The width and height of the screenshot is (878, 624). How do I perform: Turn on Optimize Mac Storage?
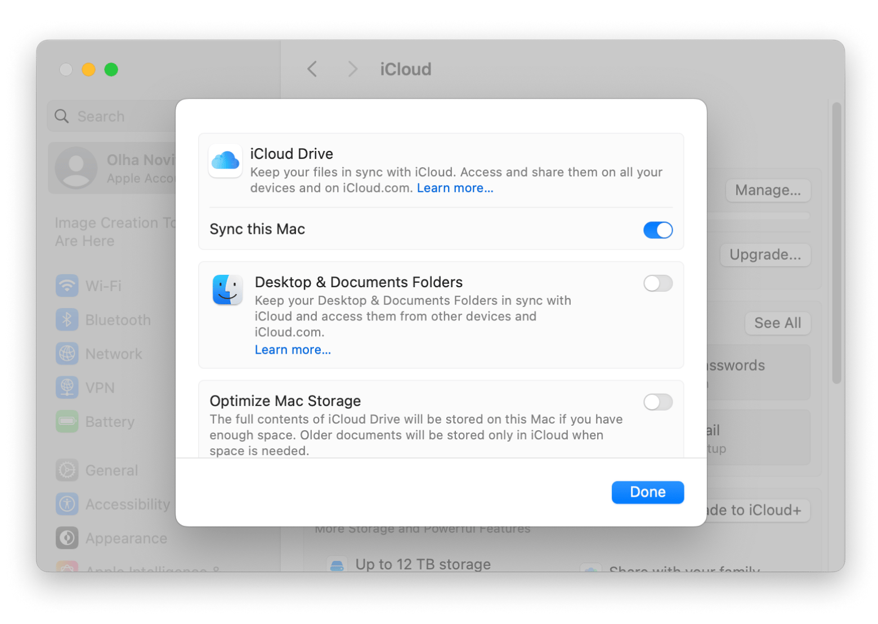click(657, 402)
